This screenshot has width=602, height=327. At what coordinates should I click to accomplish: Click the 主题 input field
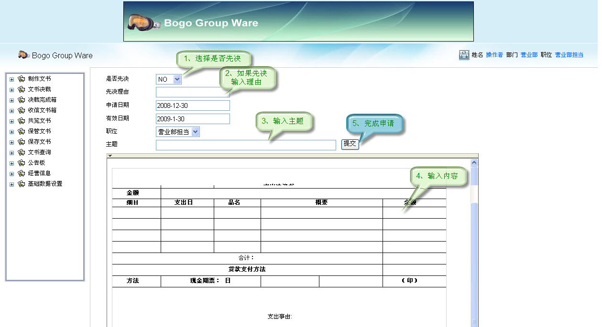(245, 145)
